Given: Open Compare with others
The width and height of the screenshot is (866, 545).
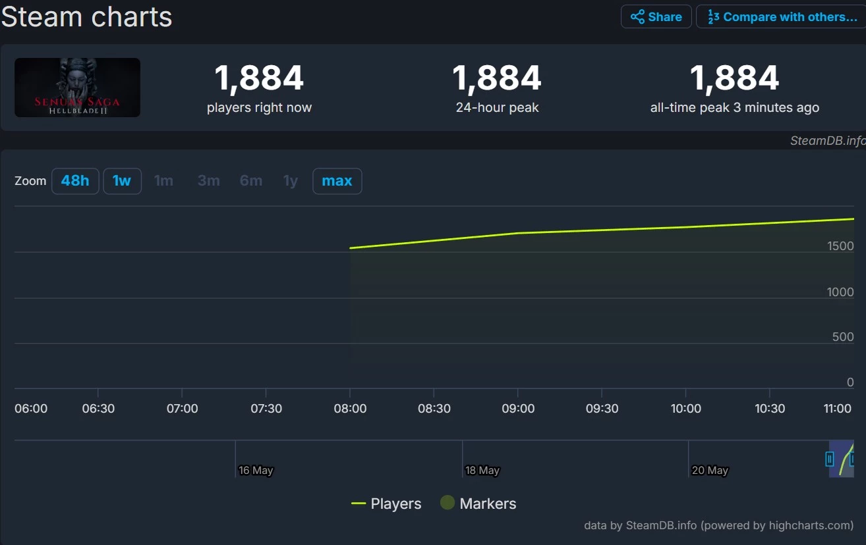Looking at the screenshot, I should (782, 17).
